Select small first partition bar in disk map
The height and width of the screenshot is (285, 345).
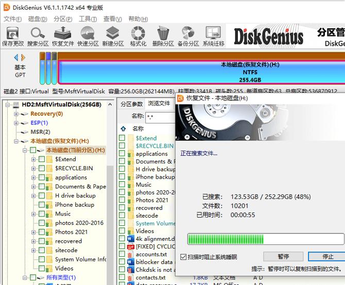42,68
